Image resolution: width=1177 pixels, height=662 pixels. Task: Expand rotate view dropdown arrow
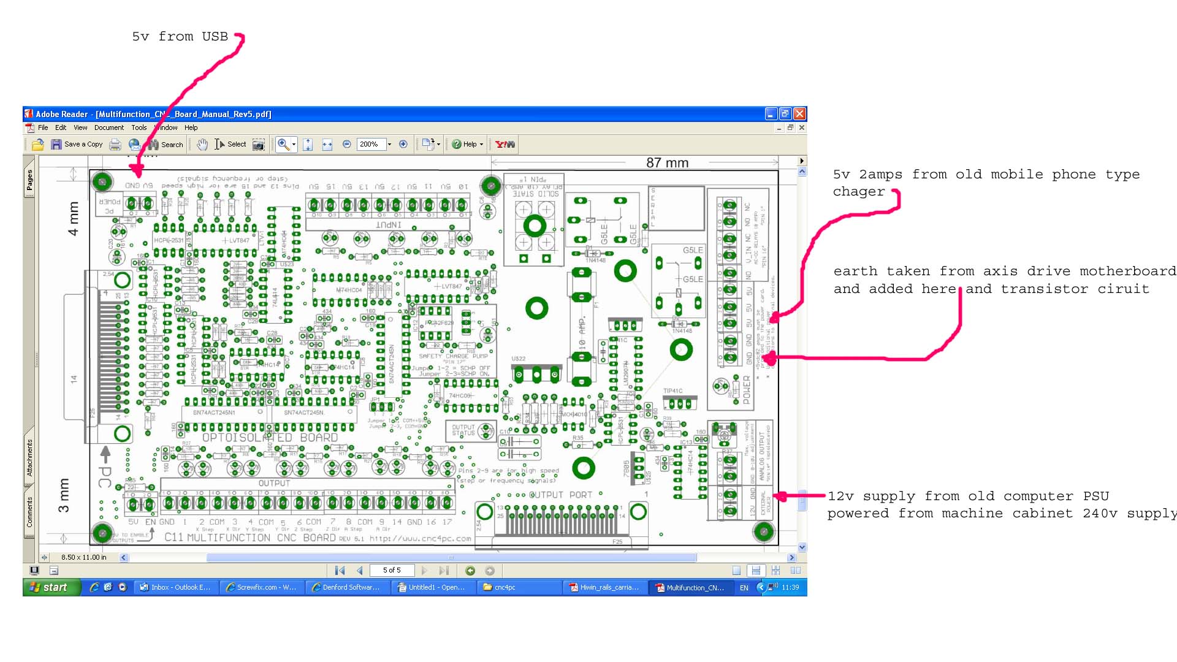click(x=438, y=145)
